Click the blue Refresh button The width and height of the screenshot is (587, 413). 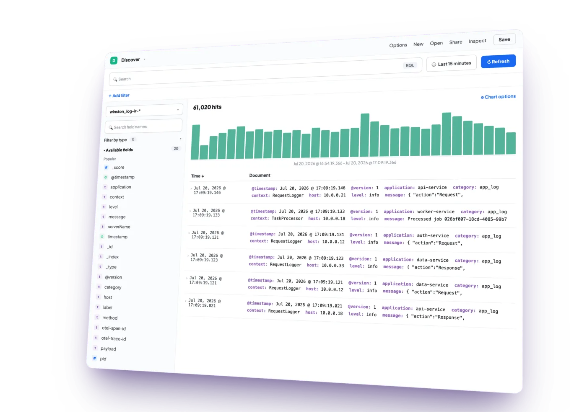(498, 62)
